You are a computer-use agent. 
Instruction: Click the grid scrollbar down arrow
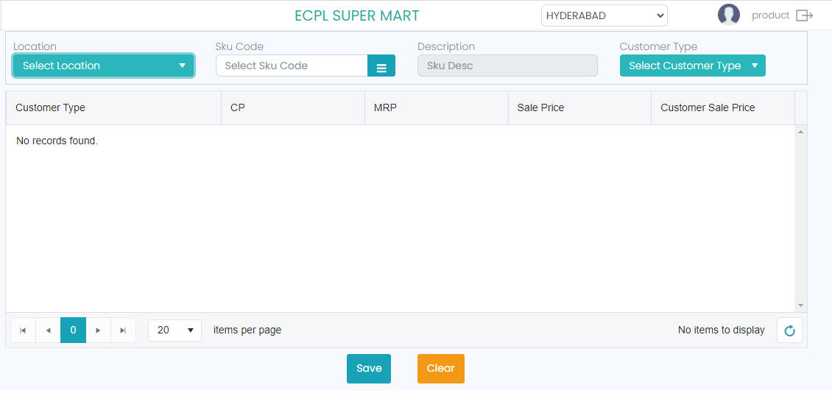801,305
